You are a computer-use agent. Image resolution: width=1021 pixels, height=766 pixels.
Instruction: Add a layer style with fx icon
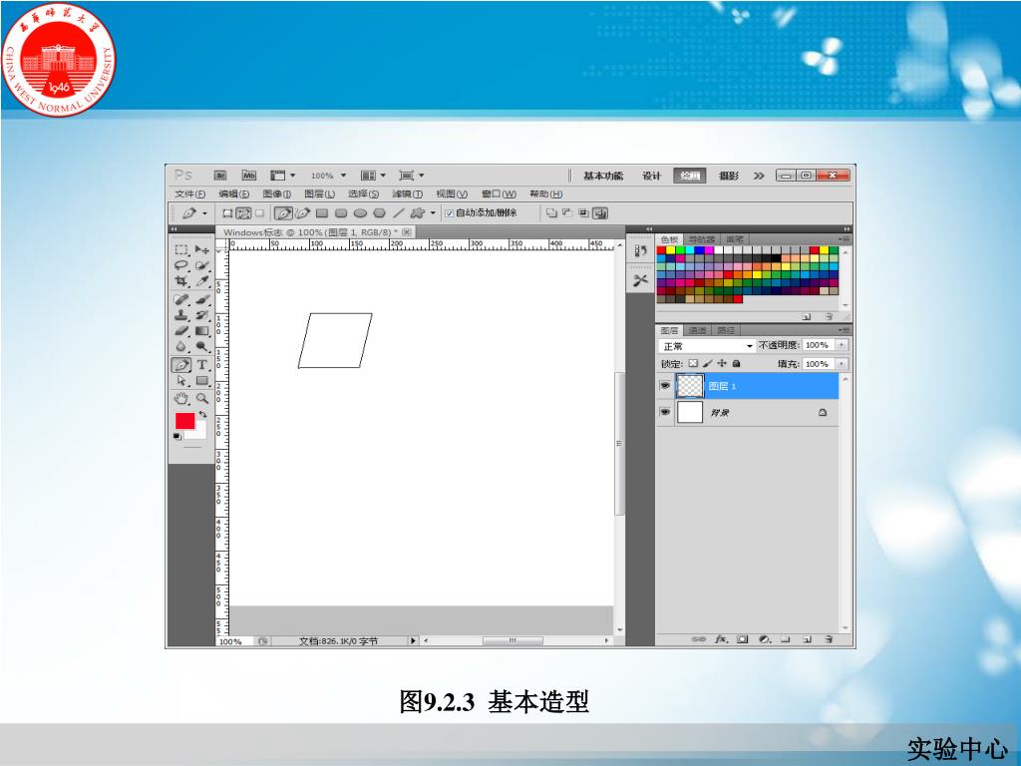pos(721,639)
